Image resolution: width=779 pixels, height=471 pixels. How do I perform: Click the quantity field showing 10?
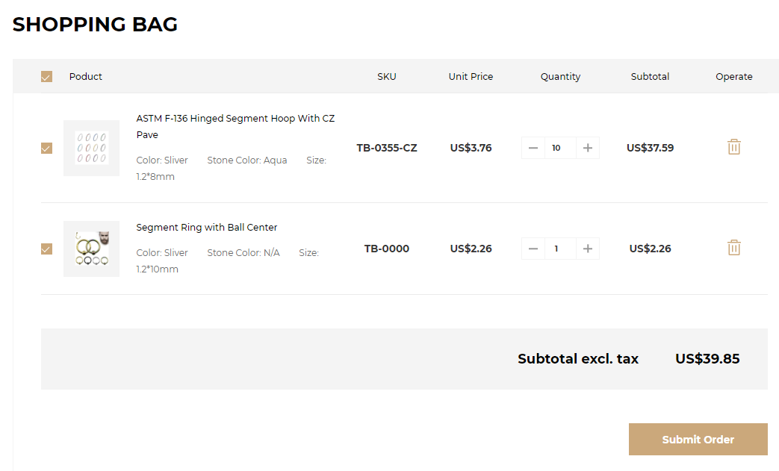click(x=559, y=148)
